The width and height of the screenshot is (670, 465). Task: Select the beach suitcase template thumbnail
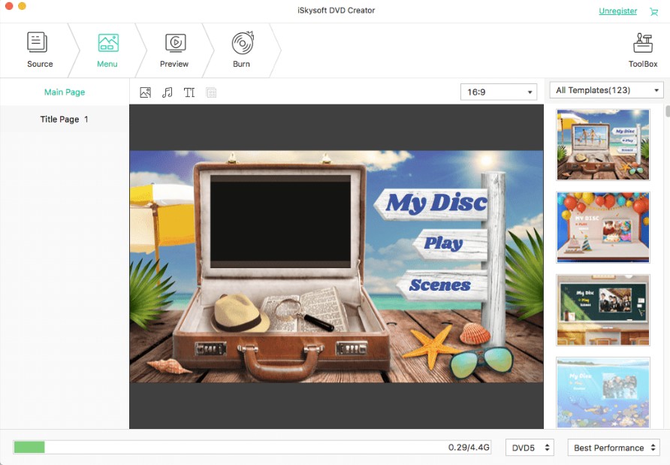click(603, 143)
